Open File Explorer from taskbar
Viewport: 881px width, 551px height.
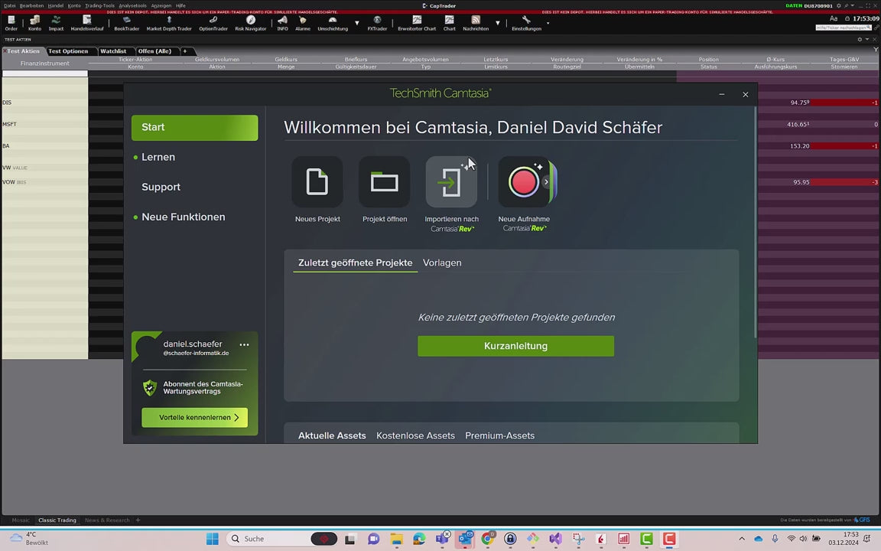pos(396,539)
